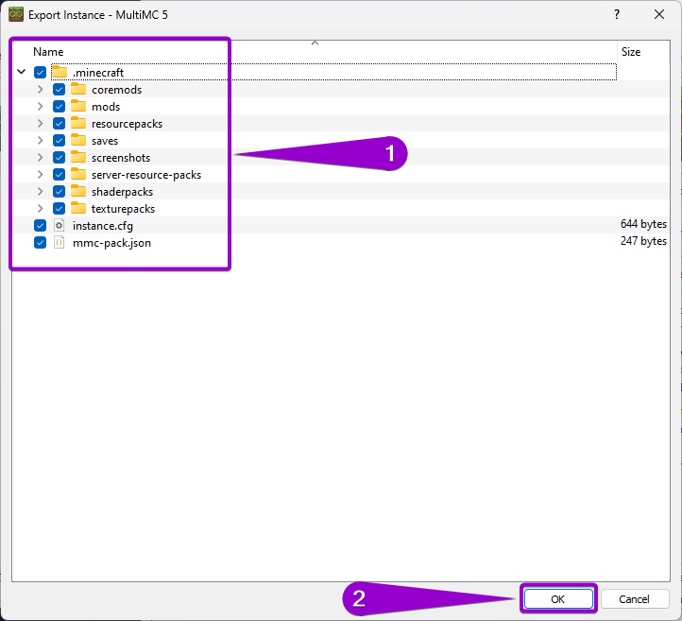Uncheck the .minecraft checkbox

coord(40,72)
